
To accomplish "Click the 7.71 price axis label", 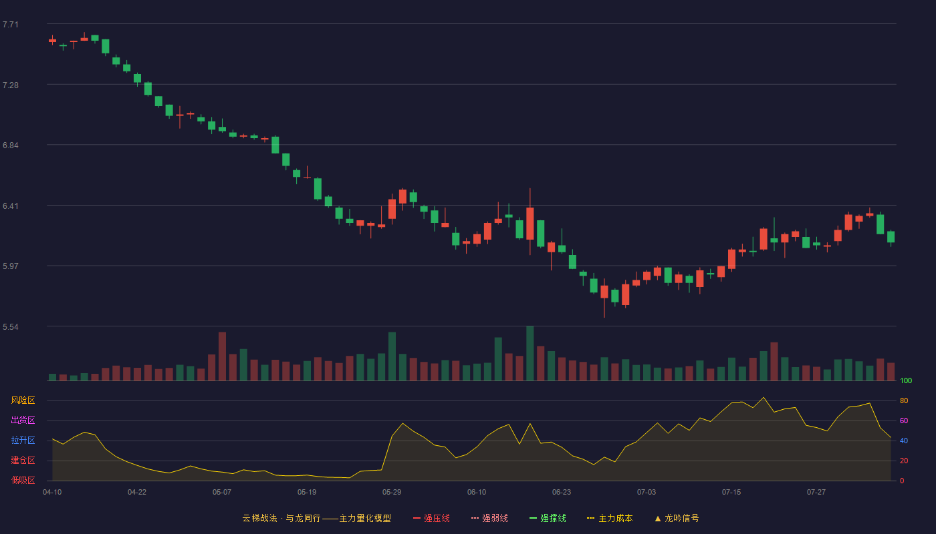I will click(x=11, y=25).
